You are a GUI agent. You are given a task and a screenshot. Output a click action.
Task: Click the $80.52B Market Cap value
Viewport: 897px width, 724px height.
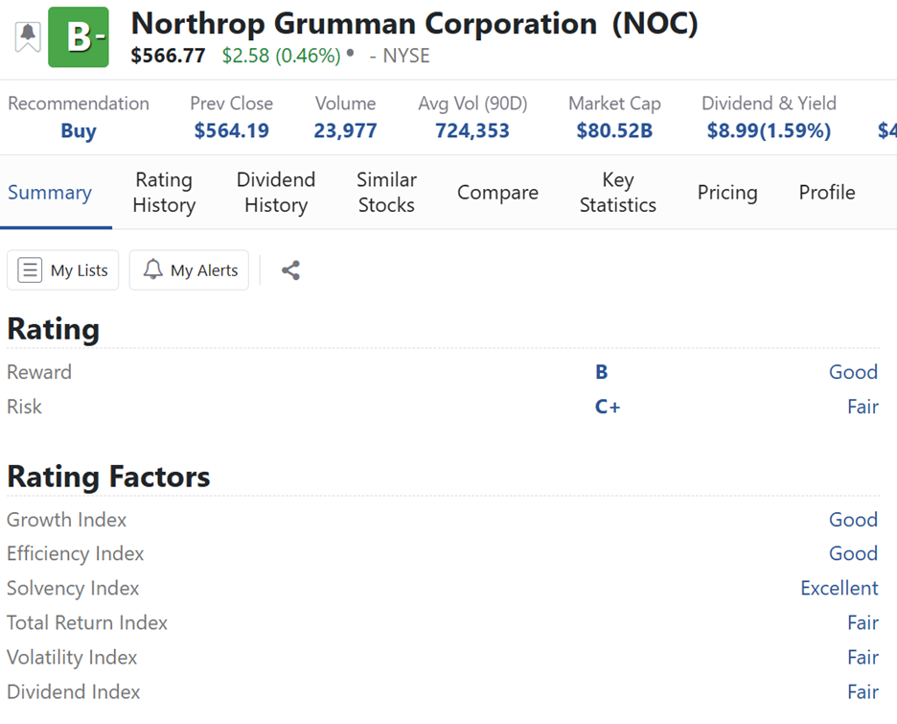[614, 131]
